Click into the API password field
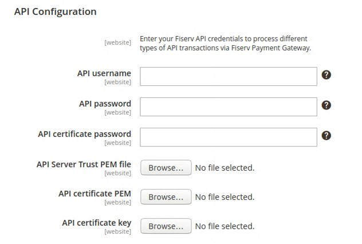 pyautogui.click(x=229, y=107)
